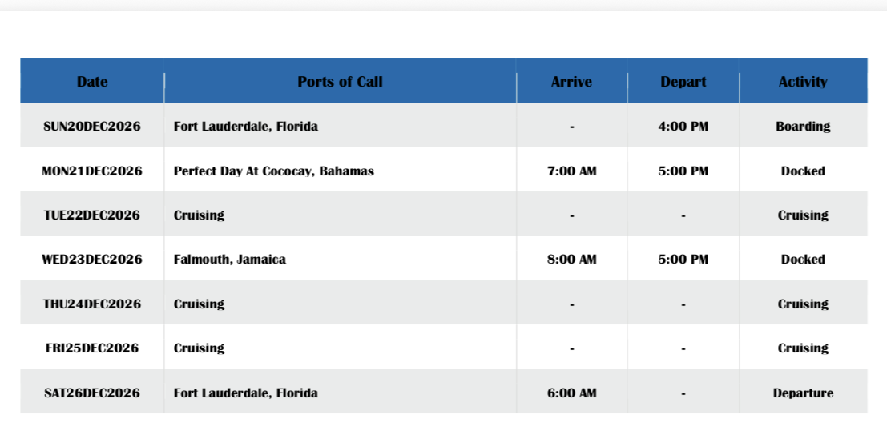Click the SAT26DEC2026 date cell

point(92,393)
